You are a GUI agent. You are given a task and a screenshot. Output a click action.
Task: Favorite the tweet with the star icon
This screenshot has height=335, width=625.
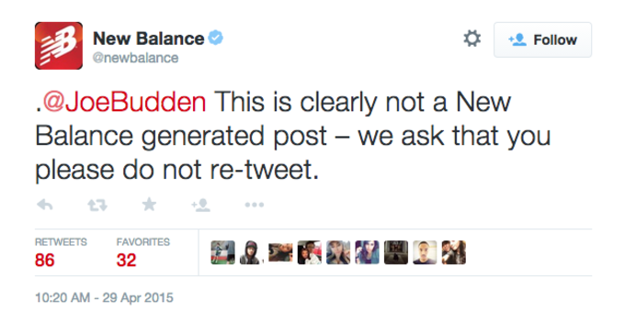pos(149,205)
